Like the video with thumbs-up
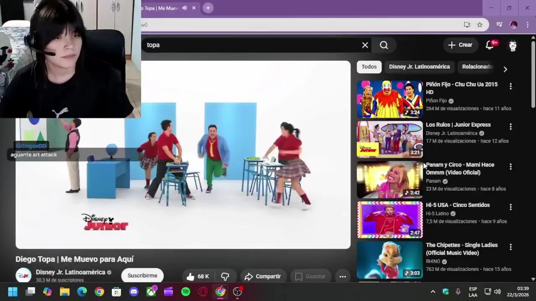This screenshot has height=301, width=536. pos(197,276)
